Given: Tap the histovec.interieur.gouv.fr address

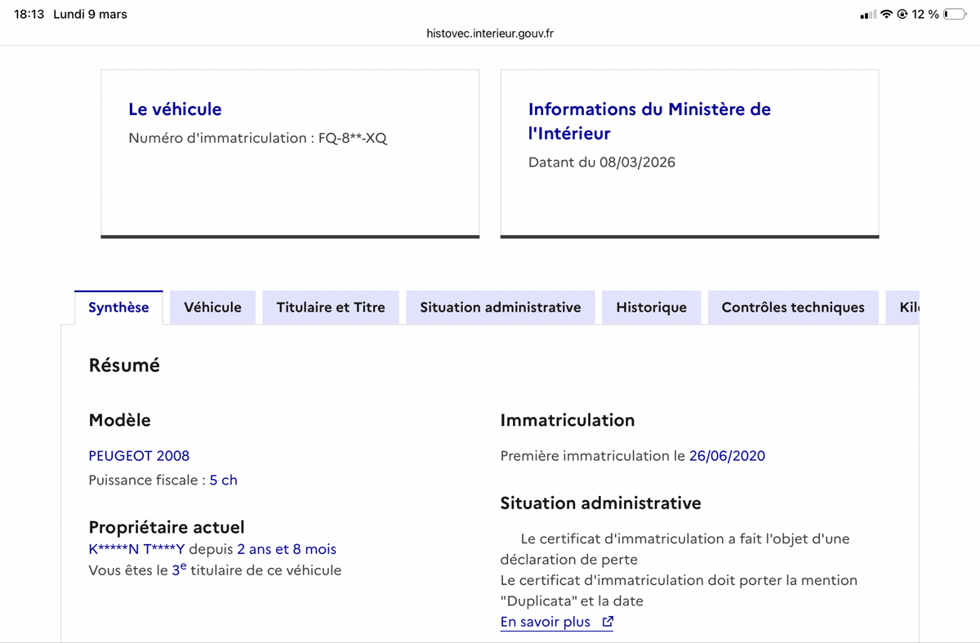Looking at the screenshot, I should pyautogui.click(x=490, y=33).
